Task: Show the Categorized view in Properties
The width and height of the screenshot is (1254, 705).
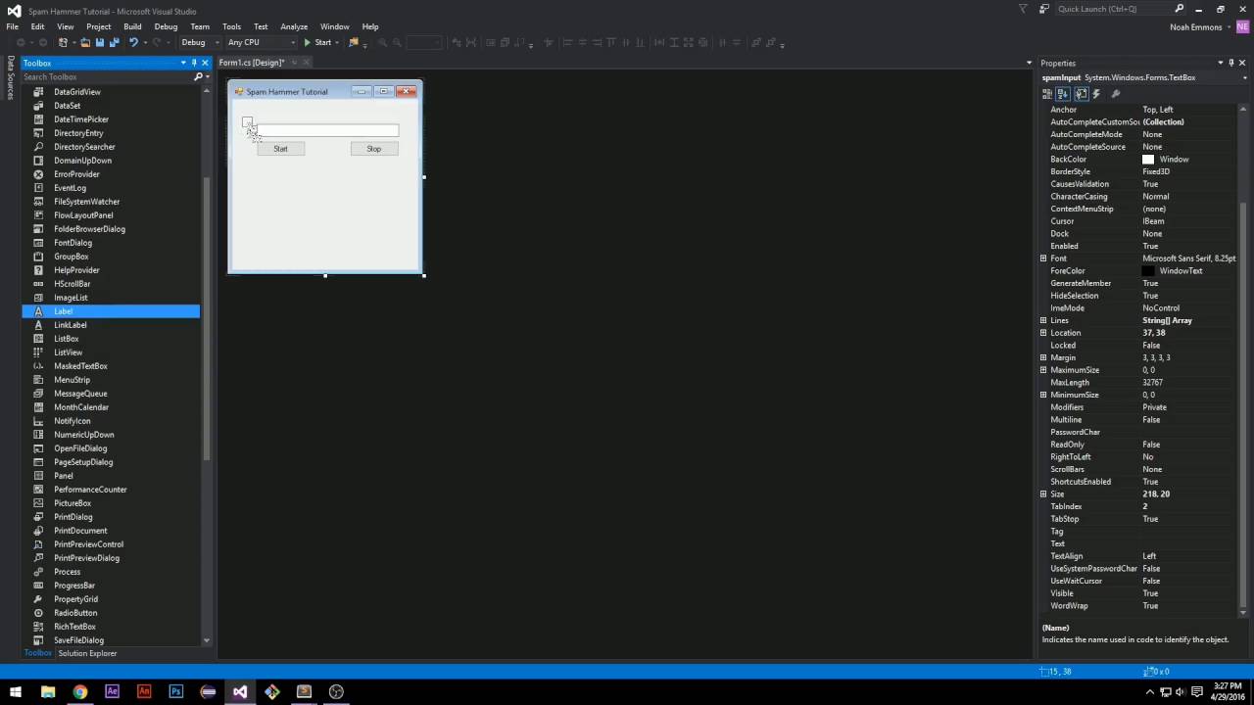Action: tap(1047, 94)
